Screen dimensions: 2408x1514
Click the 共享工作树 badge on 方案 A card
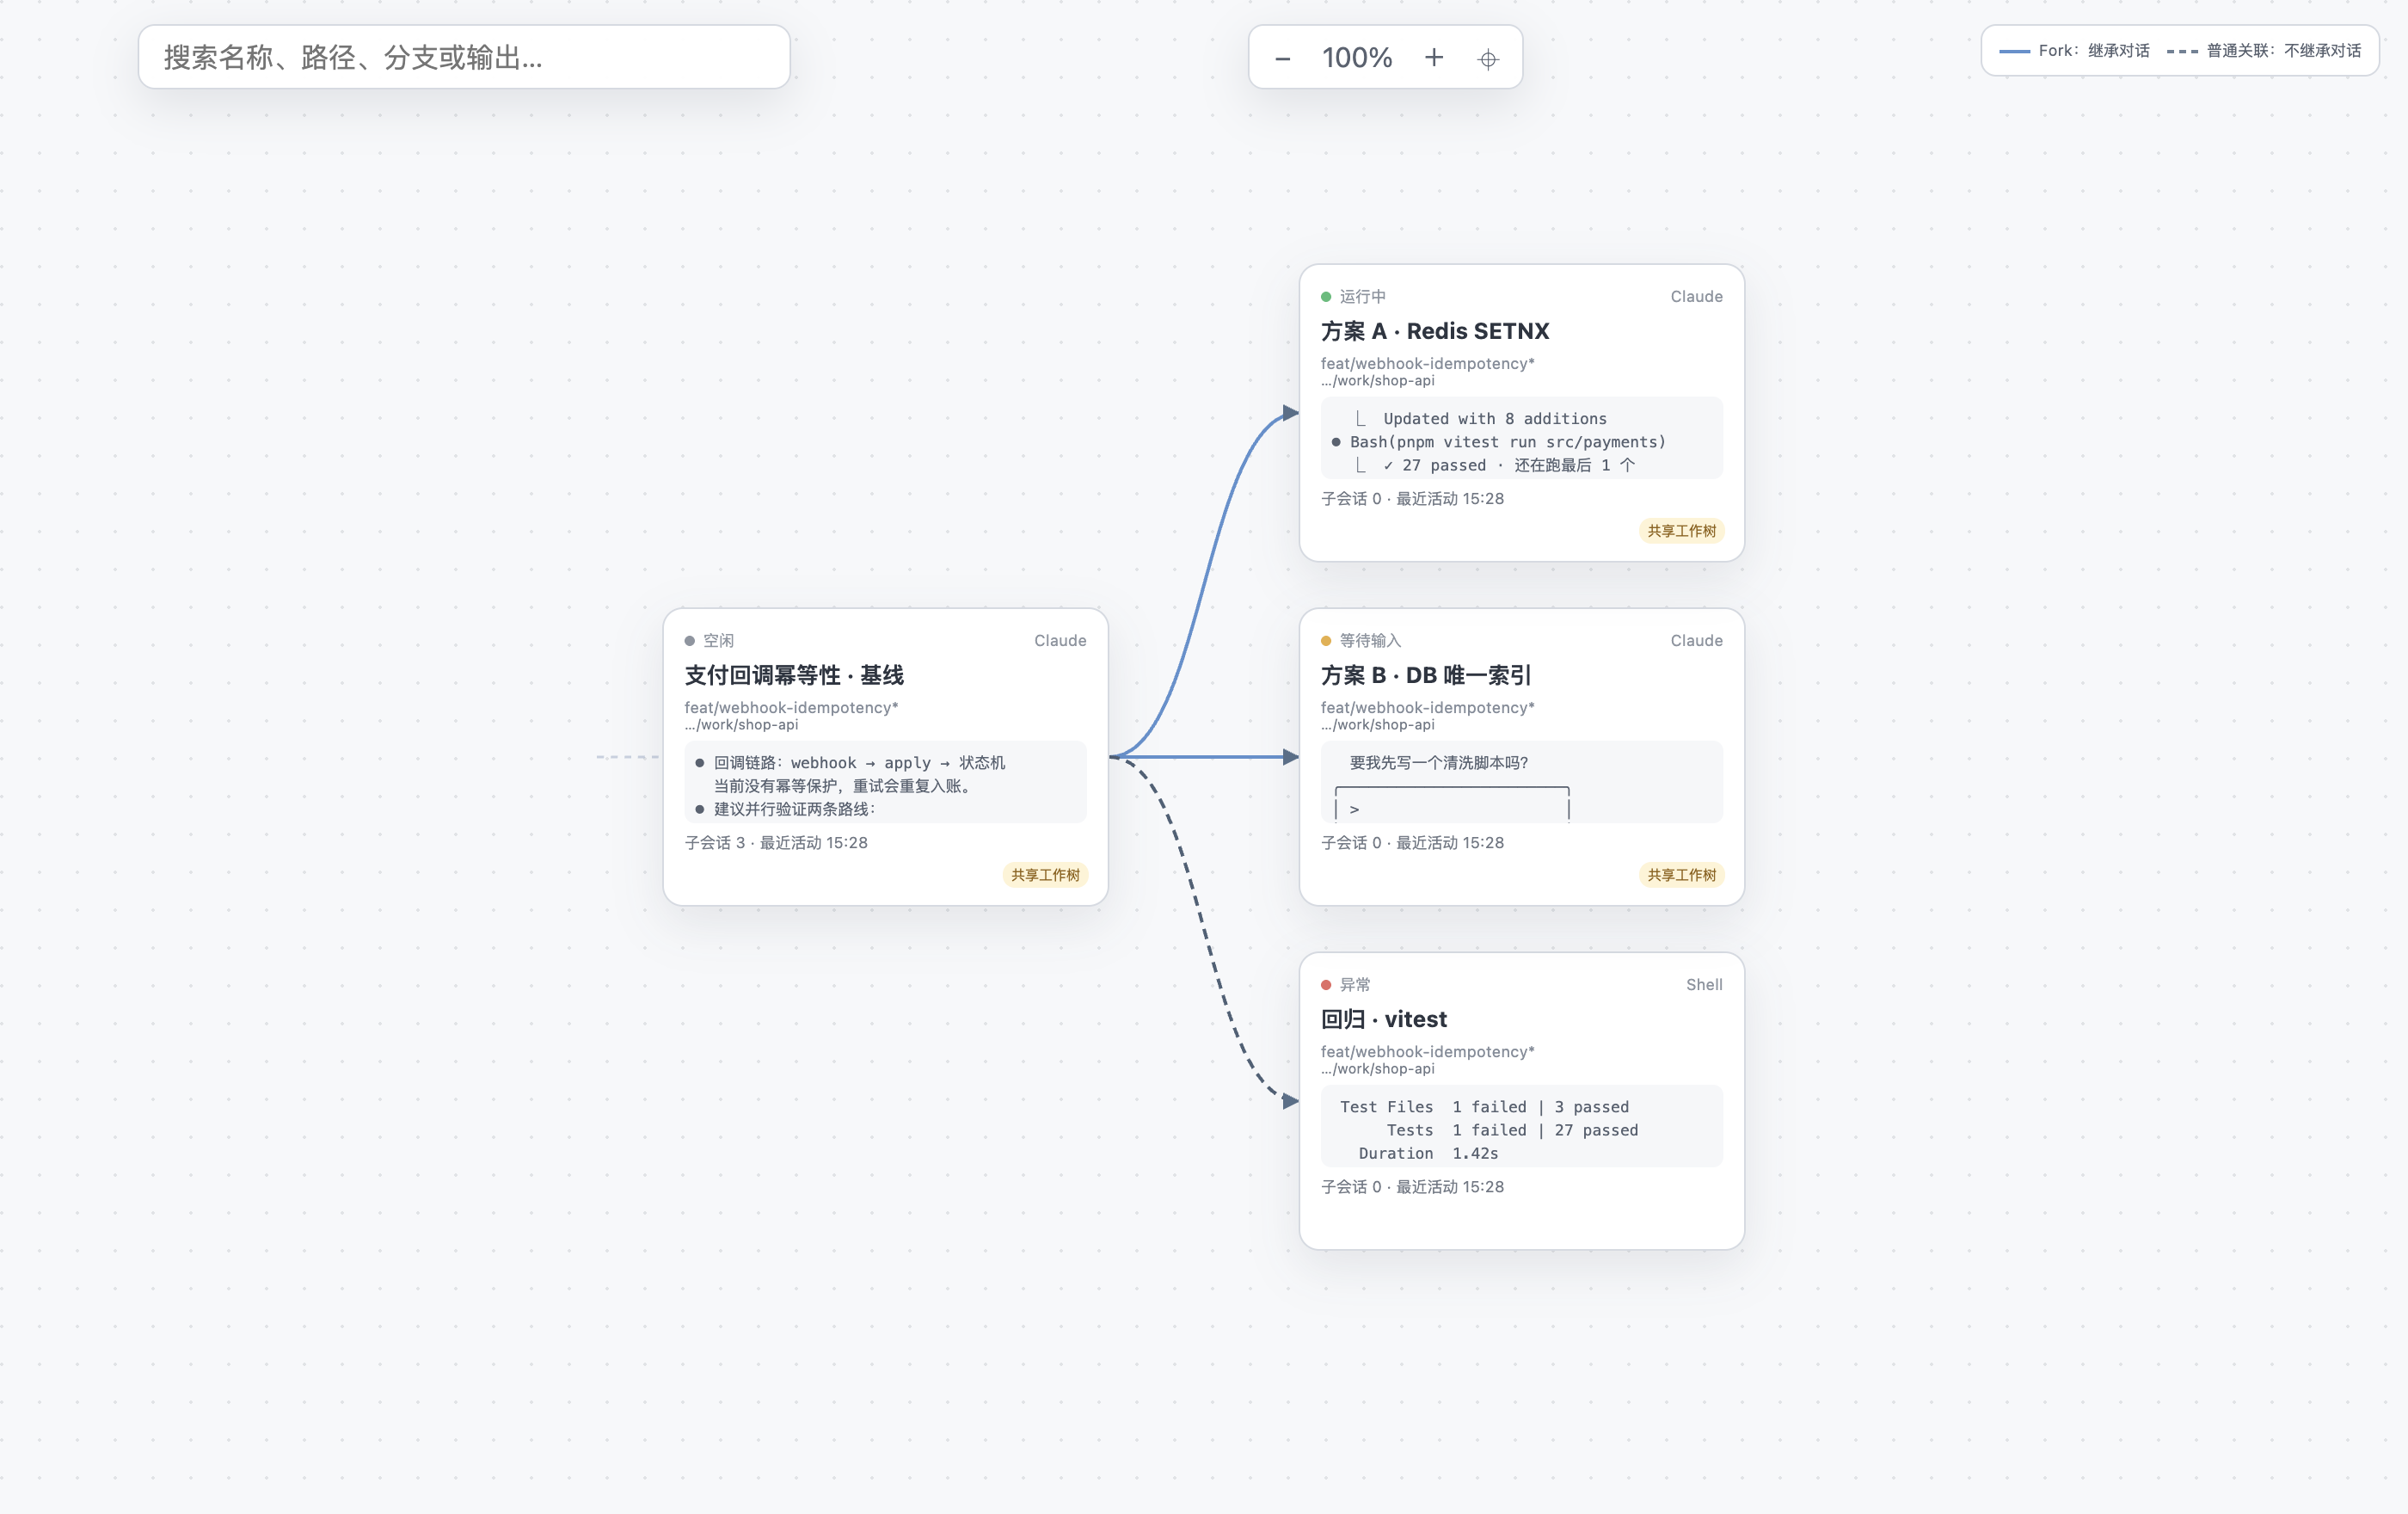pyautogui.click(x=1681, y=531)
